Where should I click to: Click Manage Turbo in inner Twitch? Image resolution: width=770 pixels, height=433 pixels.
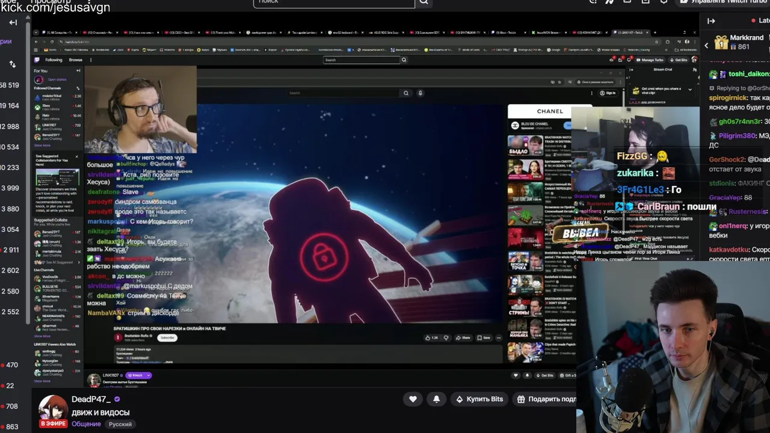pos(650,60)
